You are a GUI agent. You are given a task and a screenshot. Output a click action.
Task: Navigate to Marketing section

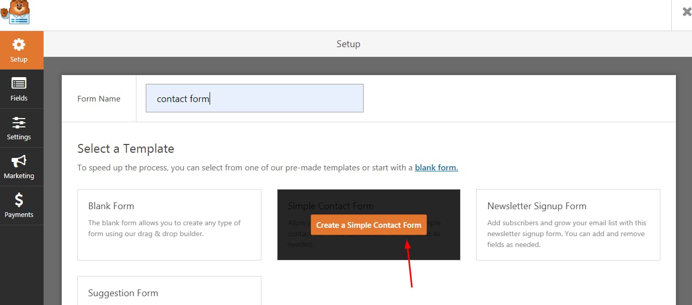coord(21,167)
